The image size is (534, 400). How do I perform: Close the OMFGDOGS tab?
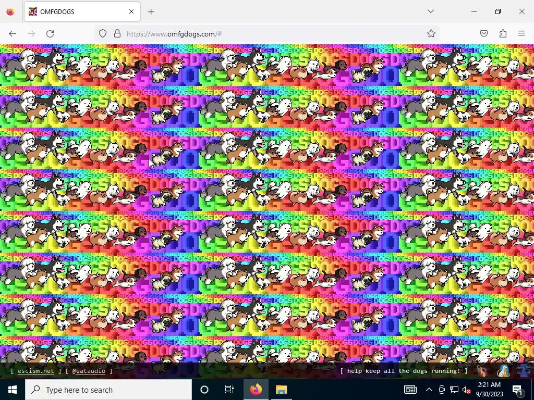[131, 11]
